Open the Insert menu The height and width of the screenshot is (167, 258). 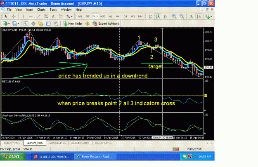click(x=29, y=10)
